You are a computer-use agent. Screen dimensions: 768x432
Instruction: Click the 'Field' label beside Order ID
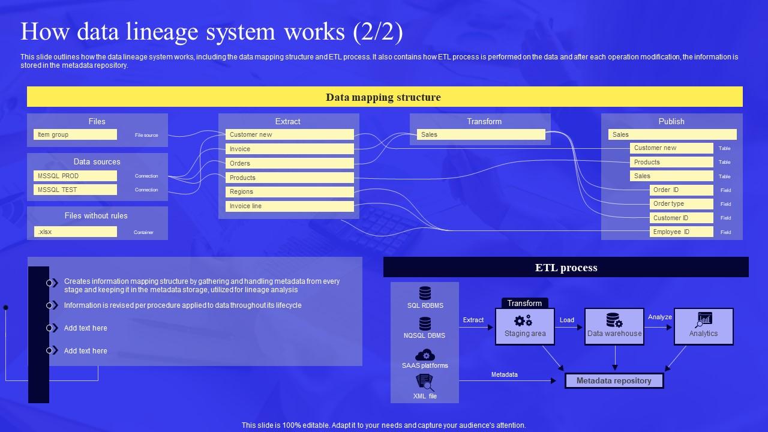725,190
